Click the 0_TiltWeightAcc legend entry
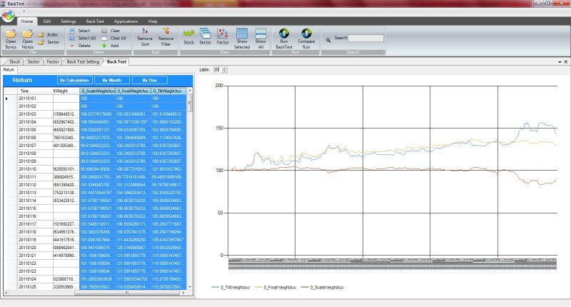 coord(231,287)
